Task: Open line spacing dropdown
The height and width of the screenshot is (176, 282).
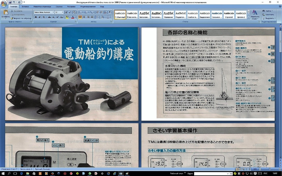Action: coord(97,17)
